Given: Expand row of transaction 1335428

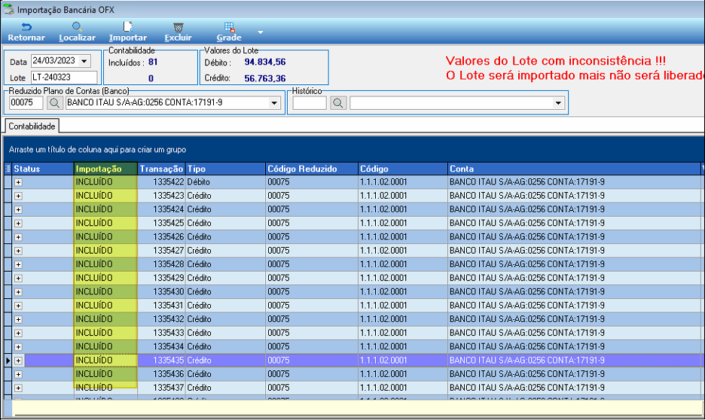Looking at the screenshot, I should (x=18, y=265).
